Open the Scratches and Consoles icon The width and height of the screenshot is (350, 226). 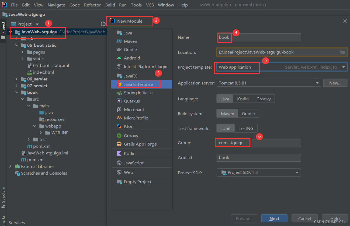18,173
